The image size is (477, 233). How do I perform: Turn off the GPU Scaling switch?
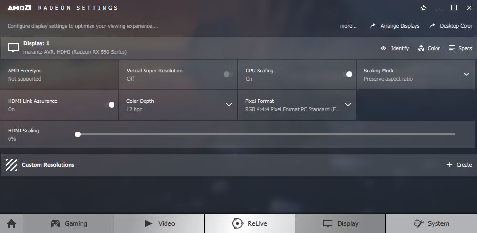[x=347, y=74]
